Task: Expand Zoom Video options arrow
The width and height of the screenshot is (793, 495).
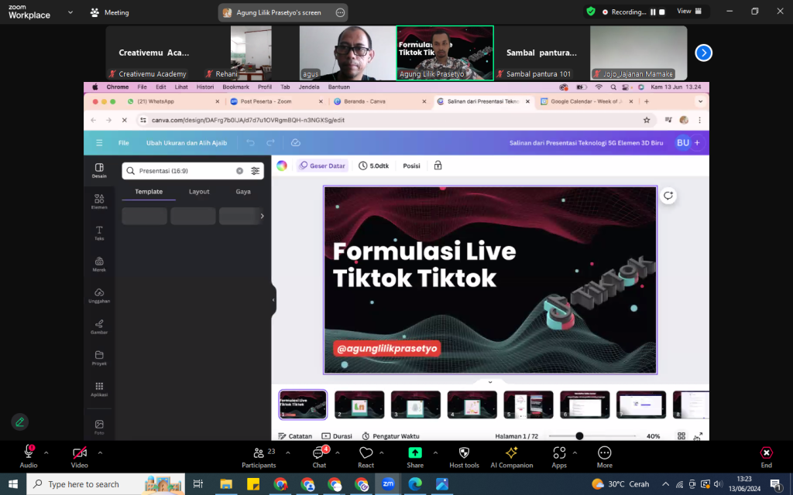Action: pyautogui.click(x=100, y=452)
